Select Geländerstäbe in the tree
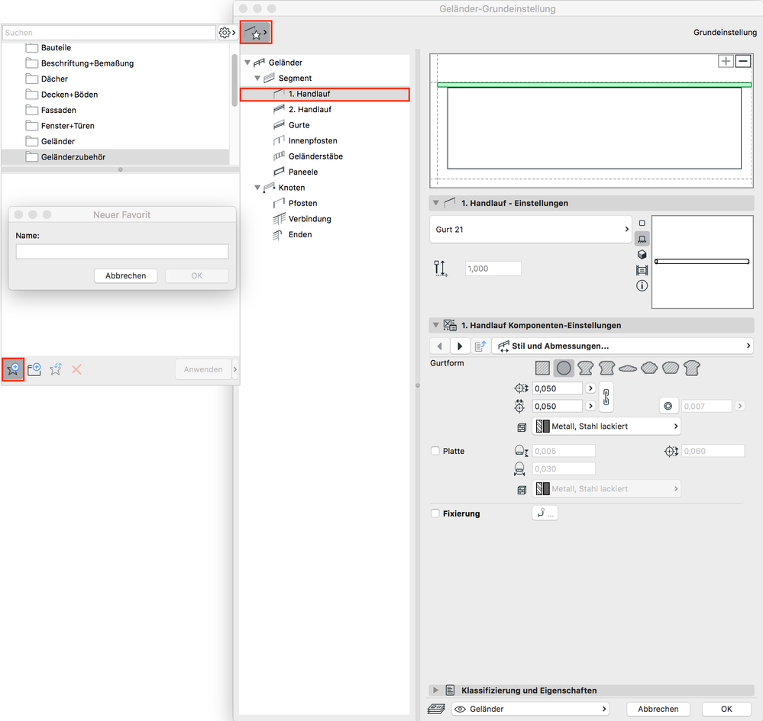Screen dimensions: 763x721 (315, 156)
